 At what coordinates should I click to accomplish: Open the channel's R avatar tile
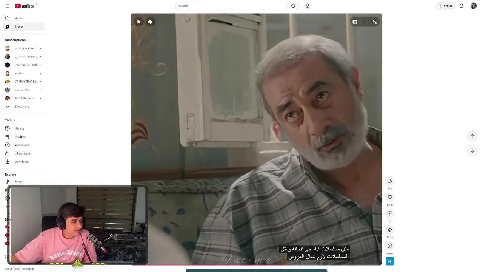390,261
